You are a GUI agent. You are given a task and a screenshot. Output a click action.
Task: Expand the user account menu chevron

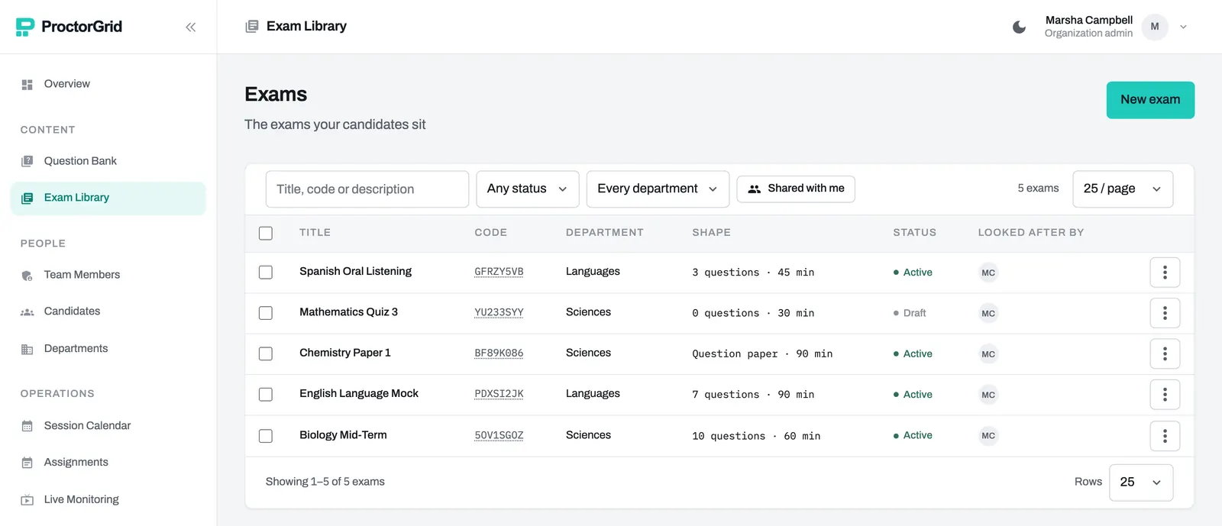coord(1183,27)
